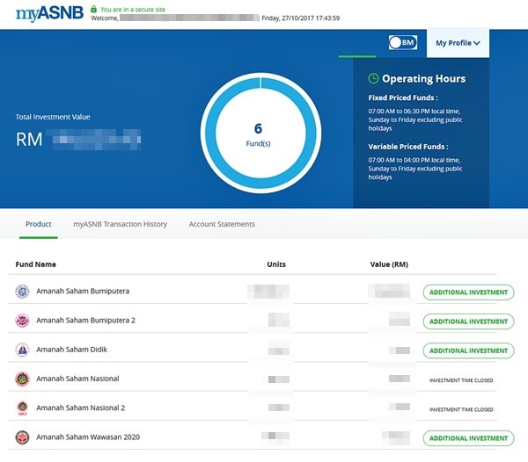Click the Amanah Saham Wawasan 2020 fund name
This screenshot has height=462, width=528.
pos(88,437)
